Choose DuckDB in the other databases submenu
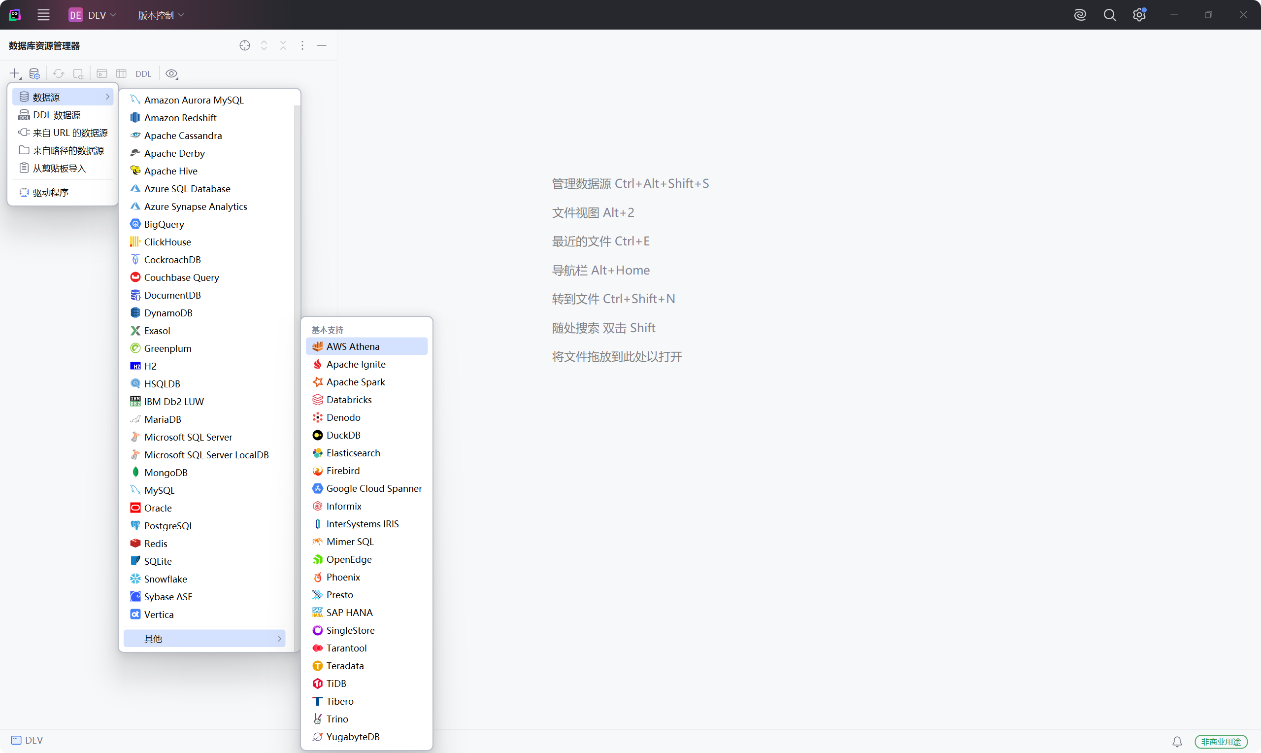 coord(343,435)
